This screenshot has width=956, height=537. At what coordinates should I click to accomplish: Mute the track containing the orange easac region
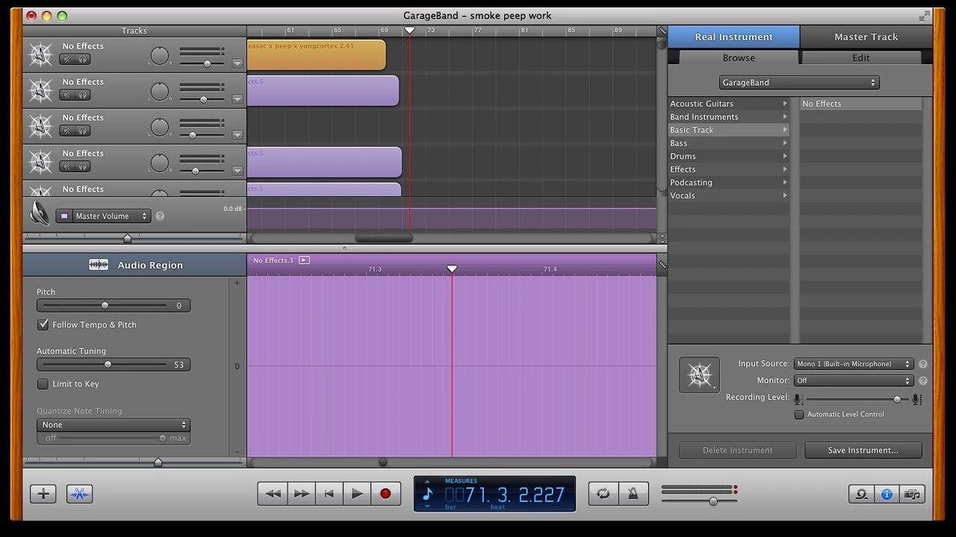click(x=68, y=59)
